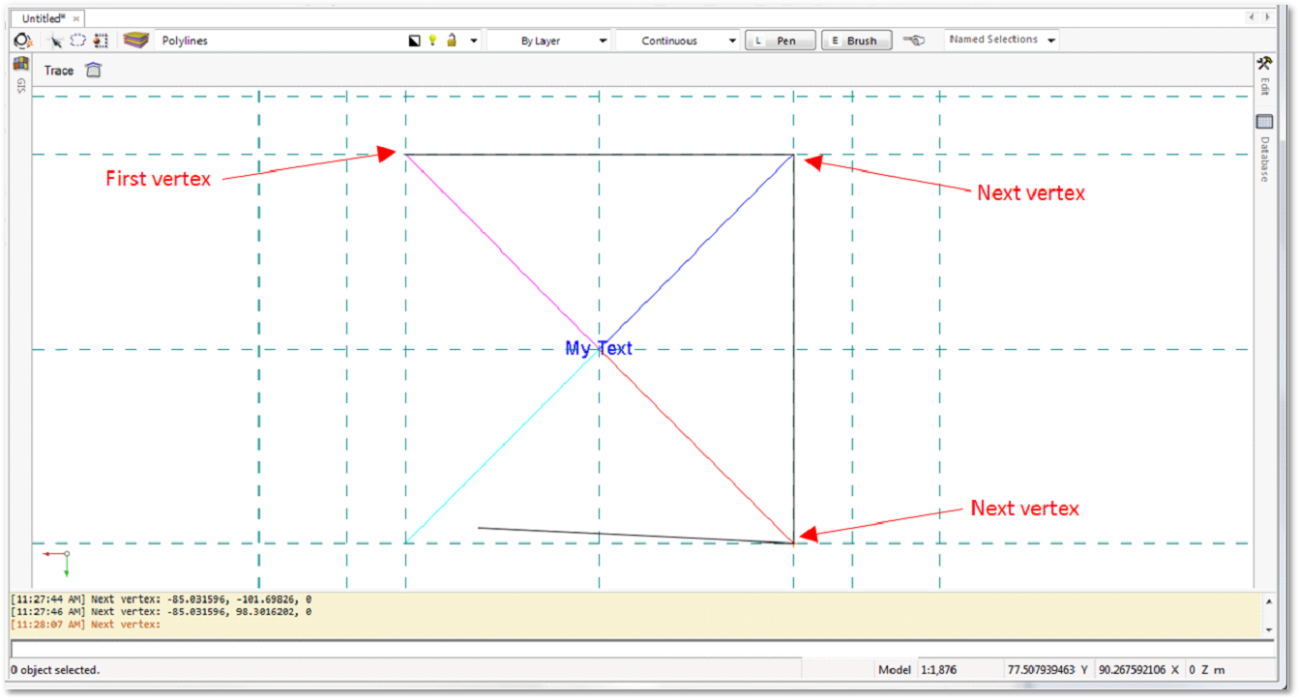This screenshot has height=700, width=1299.
Task: Open the Polylines layer dropdown arrow
Action: [x=474, y=42]
